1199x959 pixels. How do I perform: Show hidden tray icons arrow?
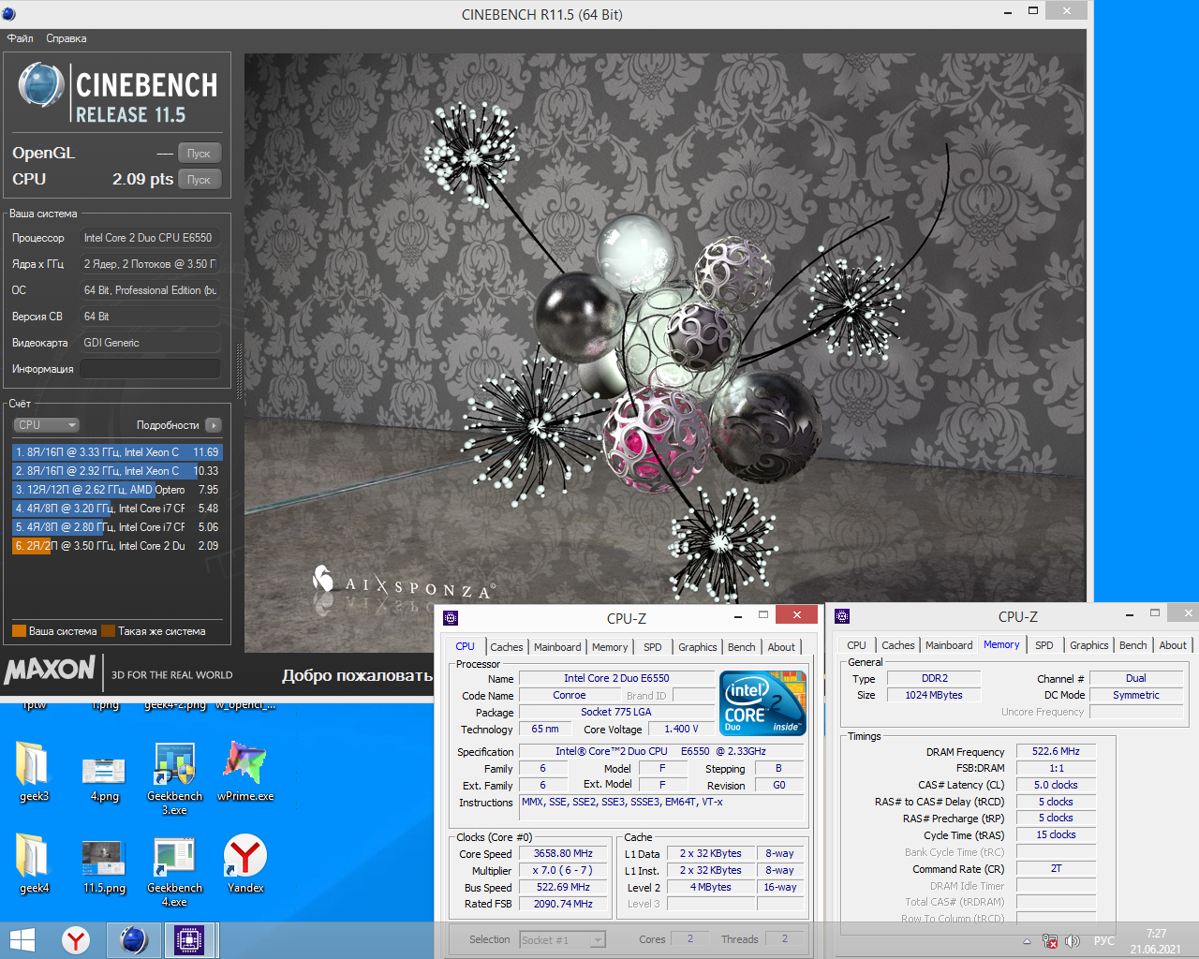click(x=1027, y=941)
